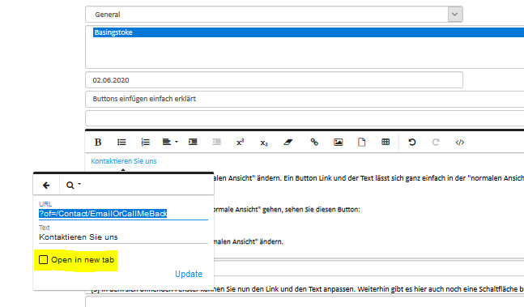Redo the last undone edit
Screen dimensions: 524x307
click(436, 143)
